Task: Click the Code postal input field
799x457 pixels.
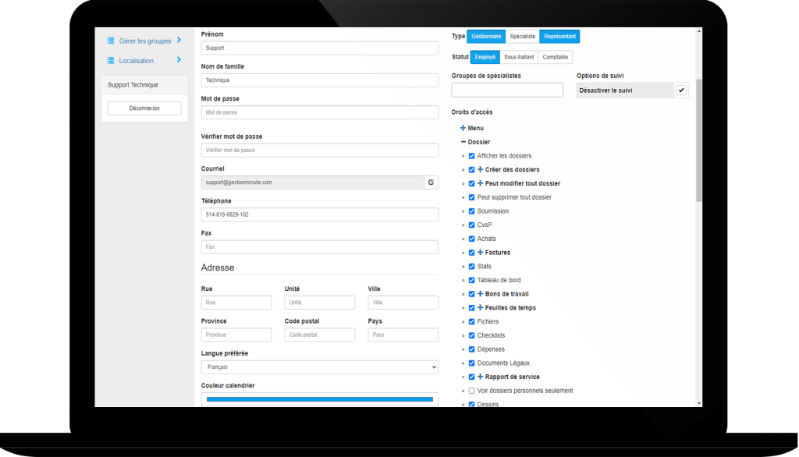Action: [319, 335]
